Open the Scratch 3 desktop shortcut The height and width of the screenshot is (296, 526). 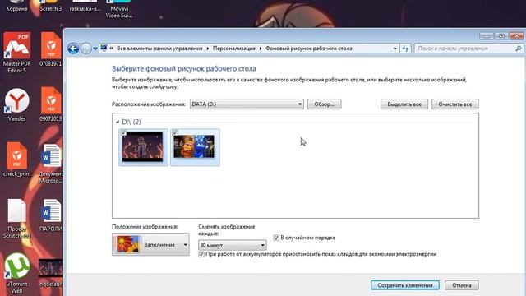click(51, 6)
